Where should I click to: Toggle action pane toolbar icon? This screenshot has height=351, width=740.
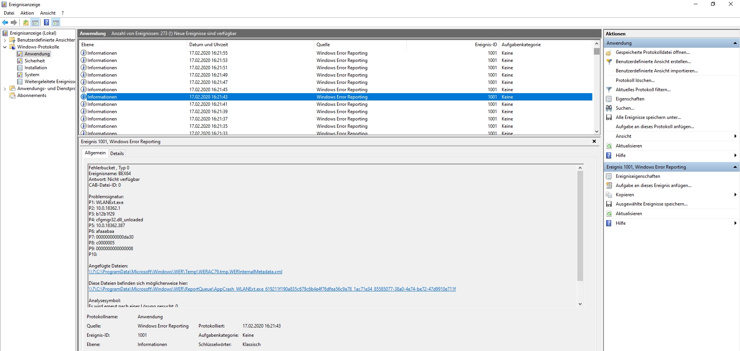pos(56,22)
